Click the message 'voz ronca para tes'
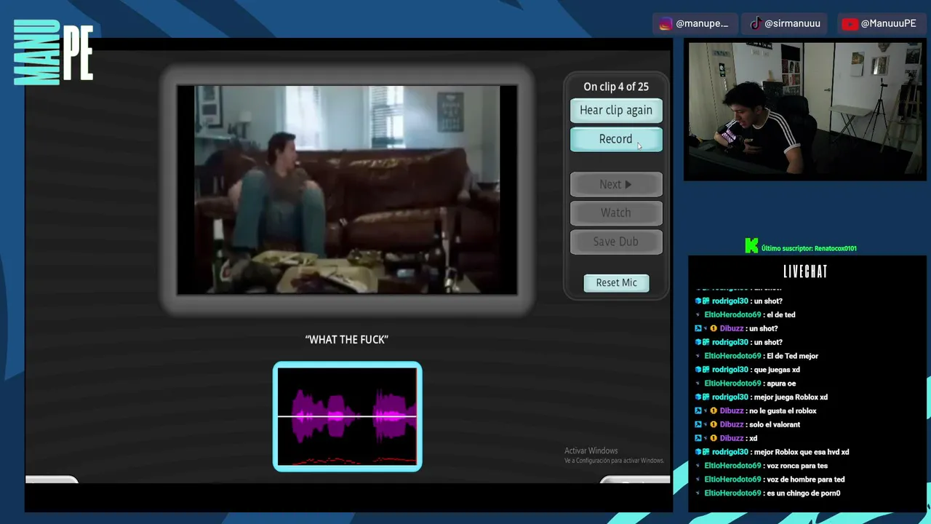This screenshot has width=931, height=524. 797,466
